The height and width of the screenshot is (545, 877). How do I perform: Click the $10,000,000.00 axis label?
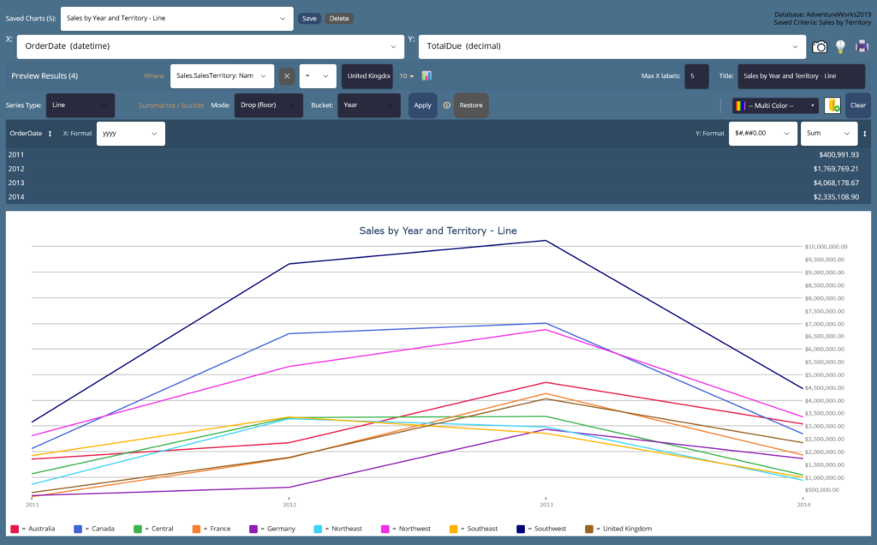tap(826, 247)
